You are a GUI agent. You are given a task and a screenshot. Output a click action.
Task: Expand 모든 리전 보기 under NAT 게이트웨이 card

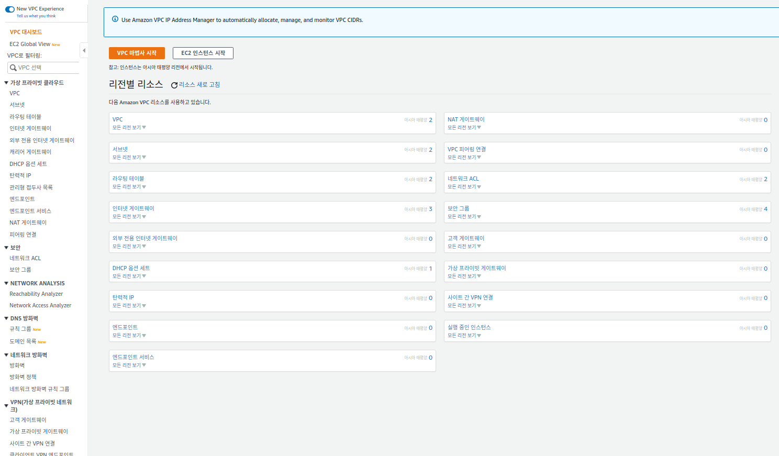[x=464, y=127]
